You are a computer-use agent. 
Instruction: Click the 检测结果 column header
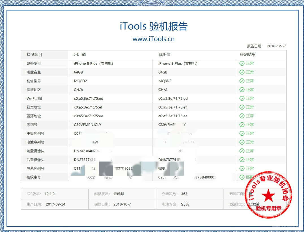[248, 55]
